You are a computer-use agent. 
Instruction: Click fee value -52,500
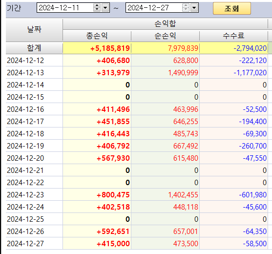254,109
